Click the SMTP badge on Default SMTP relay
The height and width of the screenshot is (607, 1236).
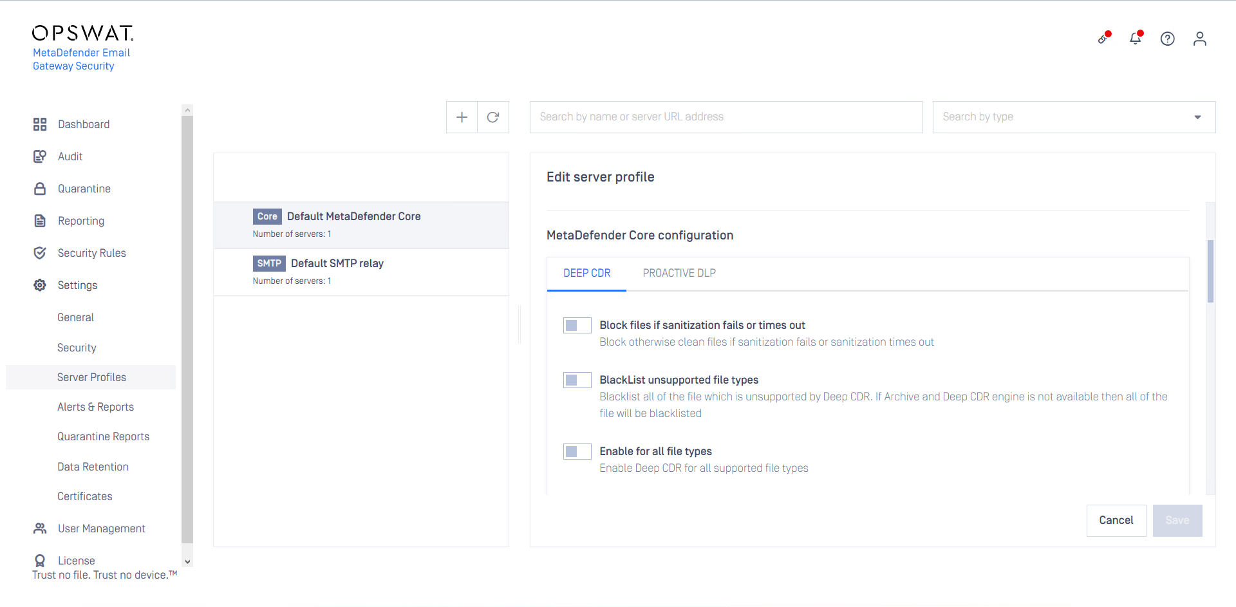coord(269,263)
